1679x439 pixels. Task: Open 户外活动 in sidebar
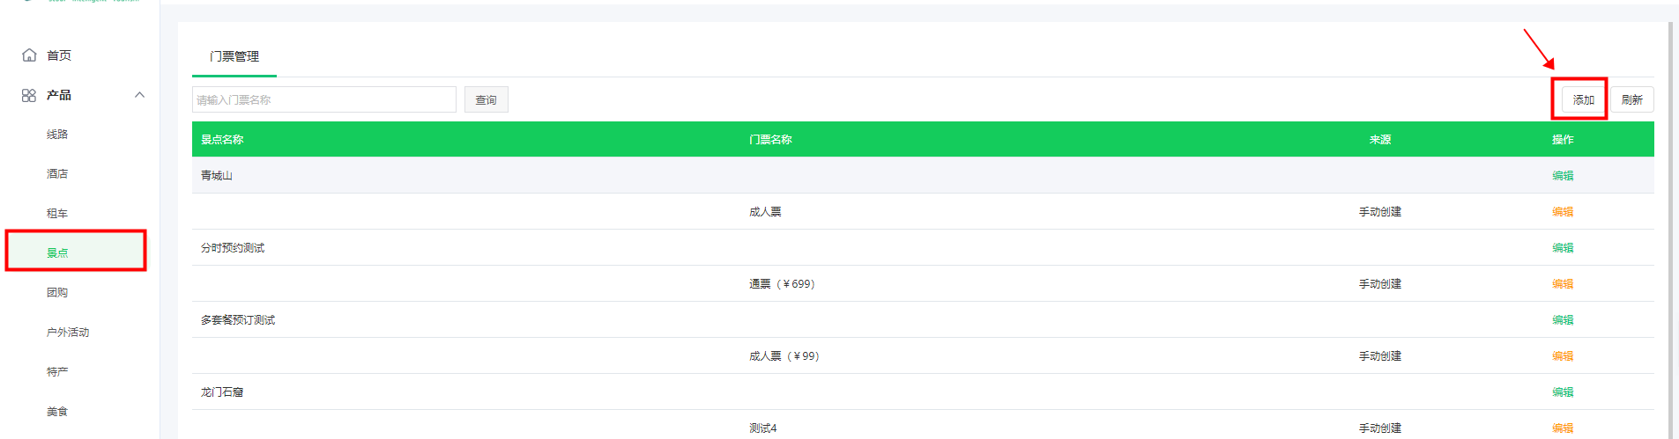[x=68, y=333]
